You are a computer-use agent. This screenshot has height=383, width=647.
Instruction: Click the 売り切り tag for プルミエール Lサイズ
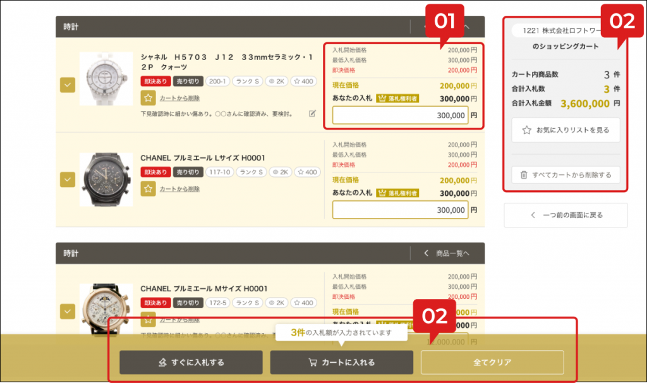pyautogui.click(x=188, y=172)
